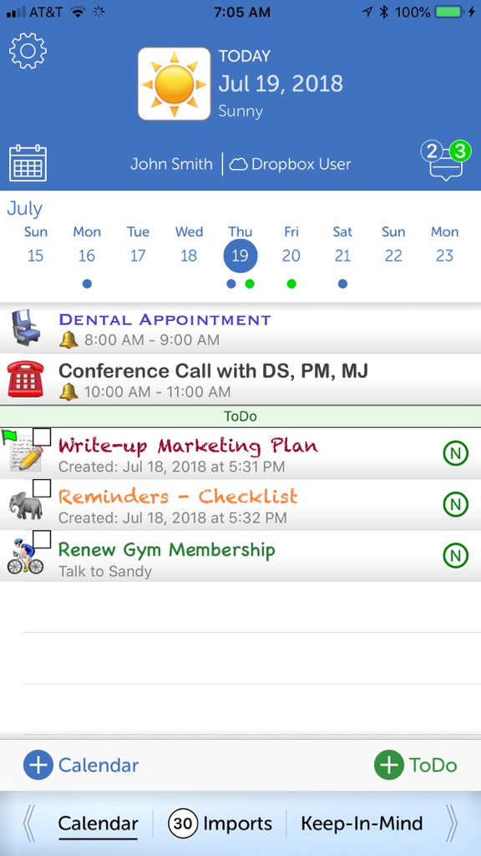Tap the Wi-Fi icon in status bar

(78, 12)
